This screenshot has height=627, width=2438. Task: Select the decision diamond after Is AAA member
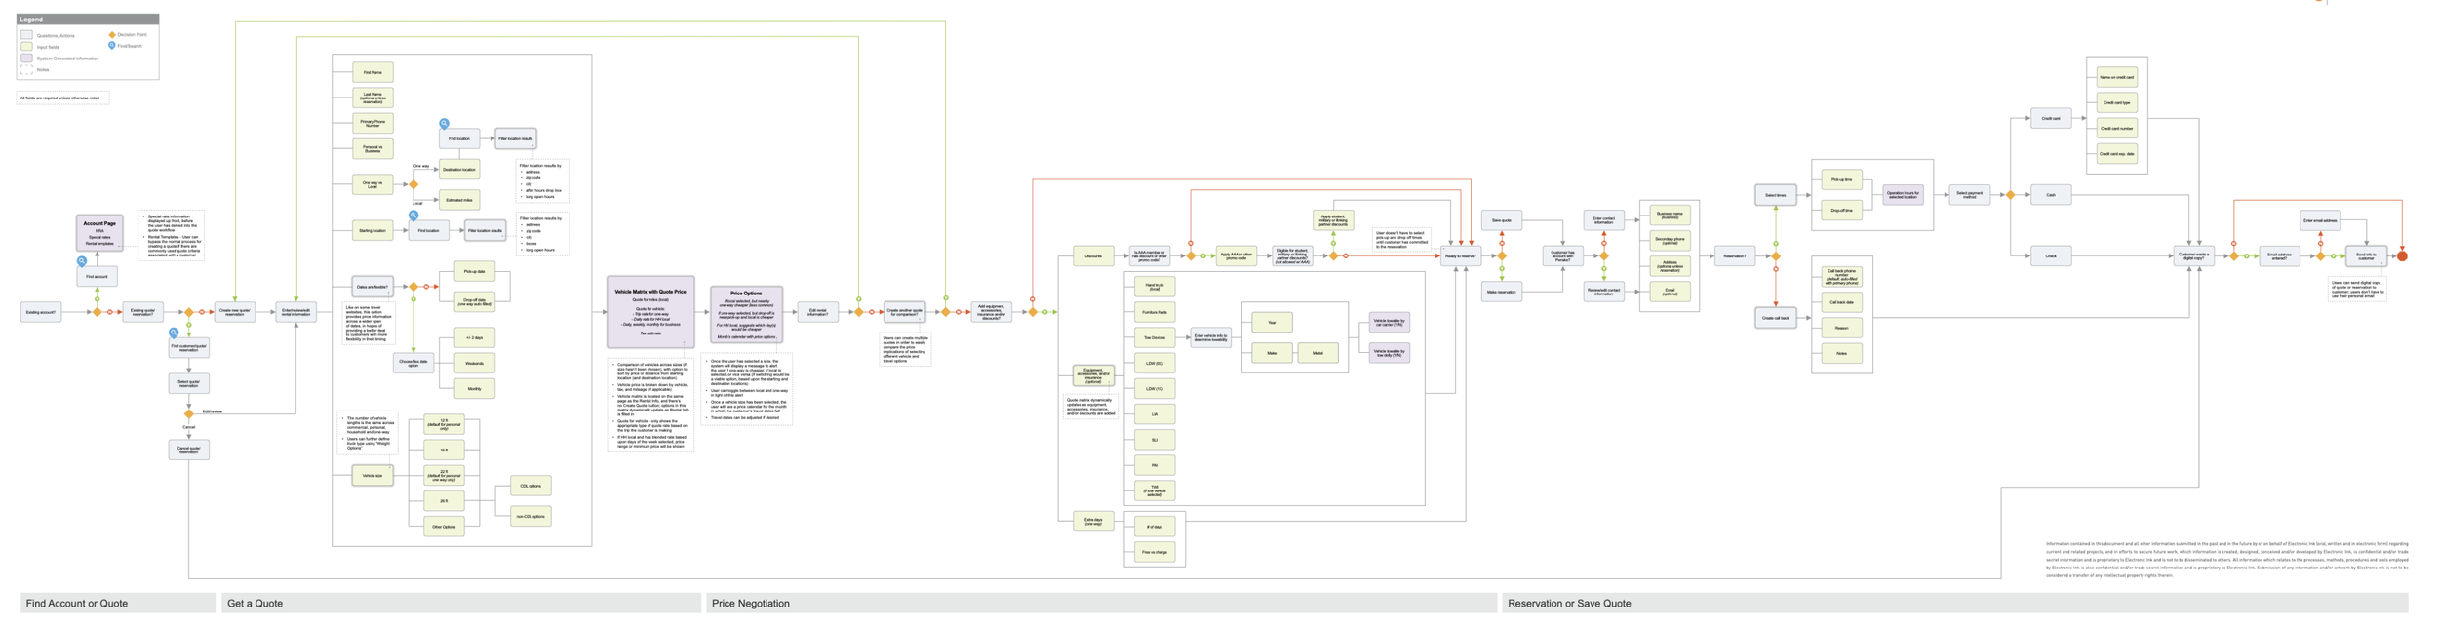pyautogui.click(x=1191, y=256)
